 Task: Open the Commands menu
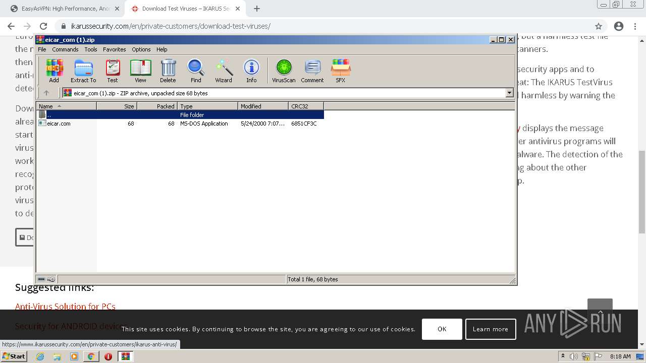65,49
